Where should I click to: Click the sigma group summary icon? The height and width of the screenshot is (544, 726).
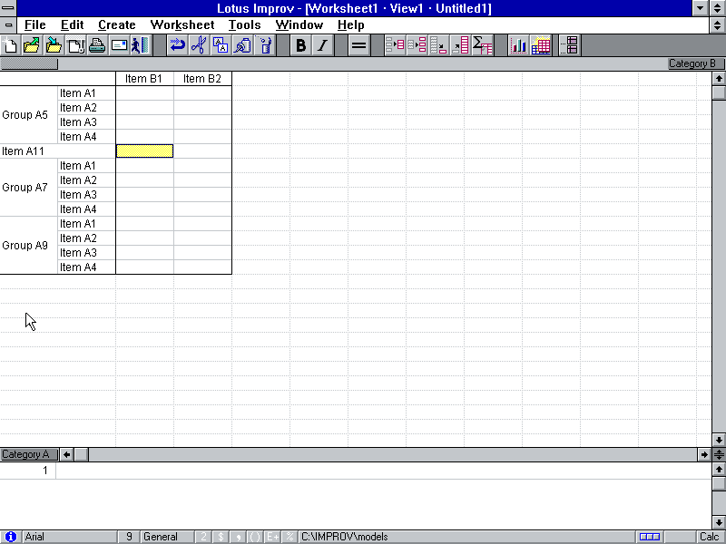tap(483, 45)
